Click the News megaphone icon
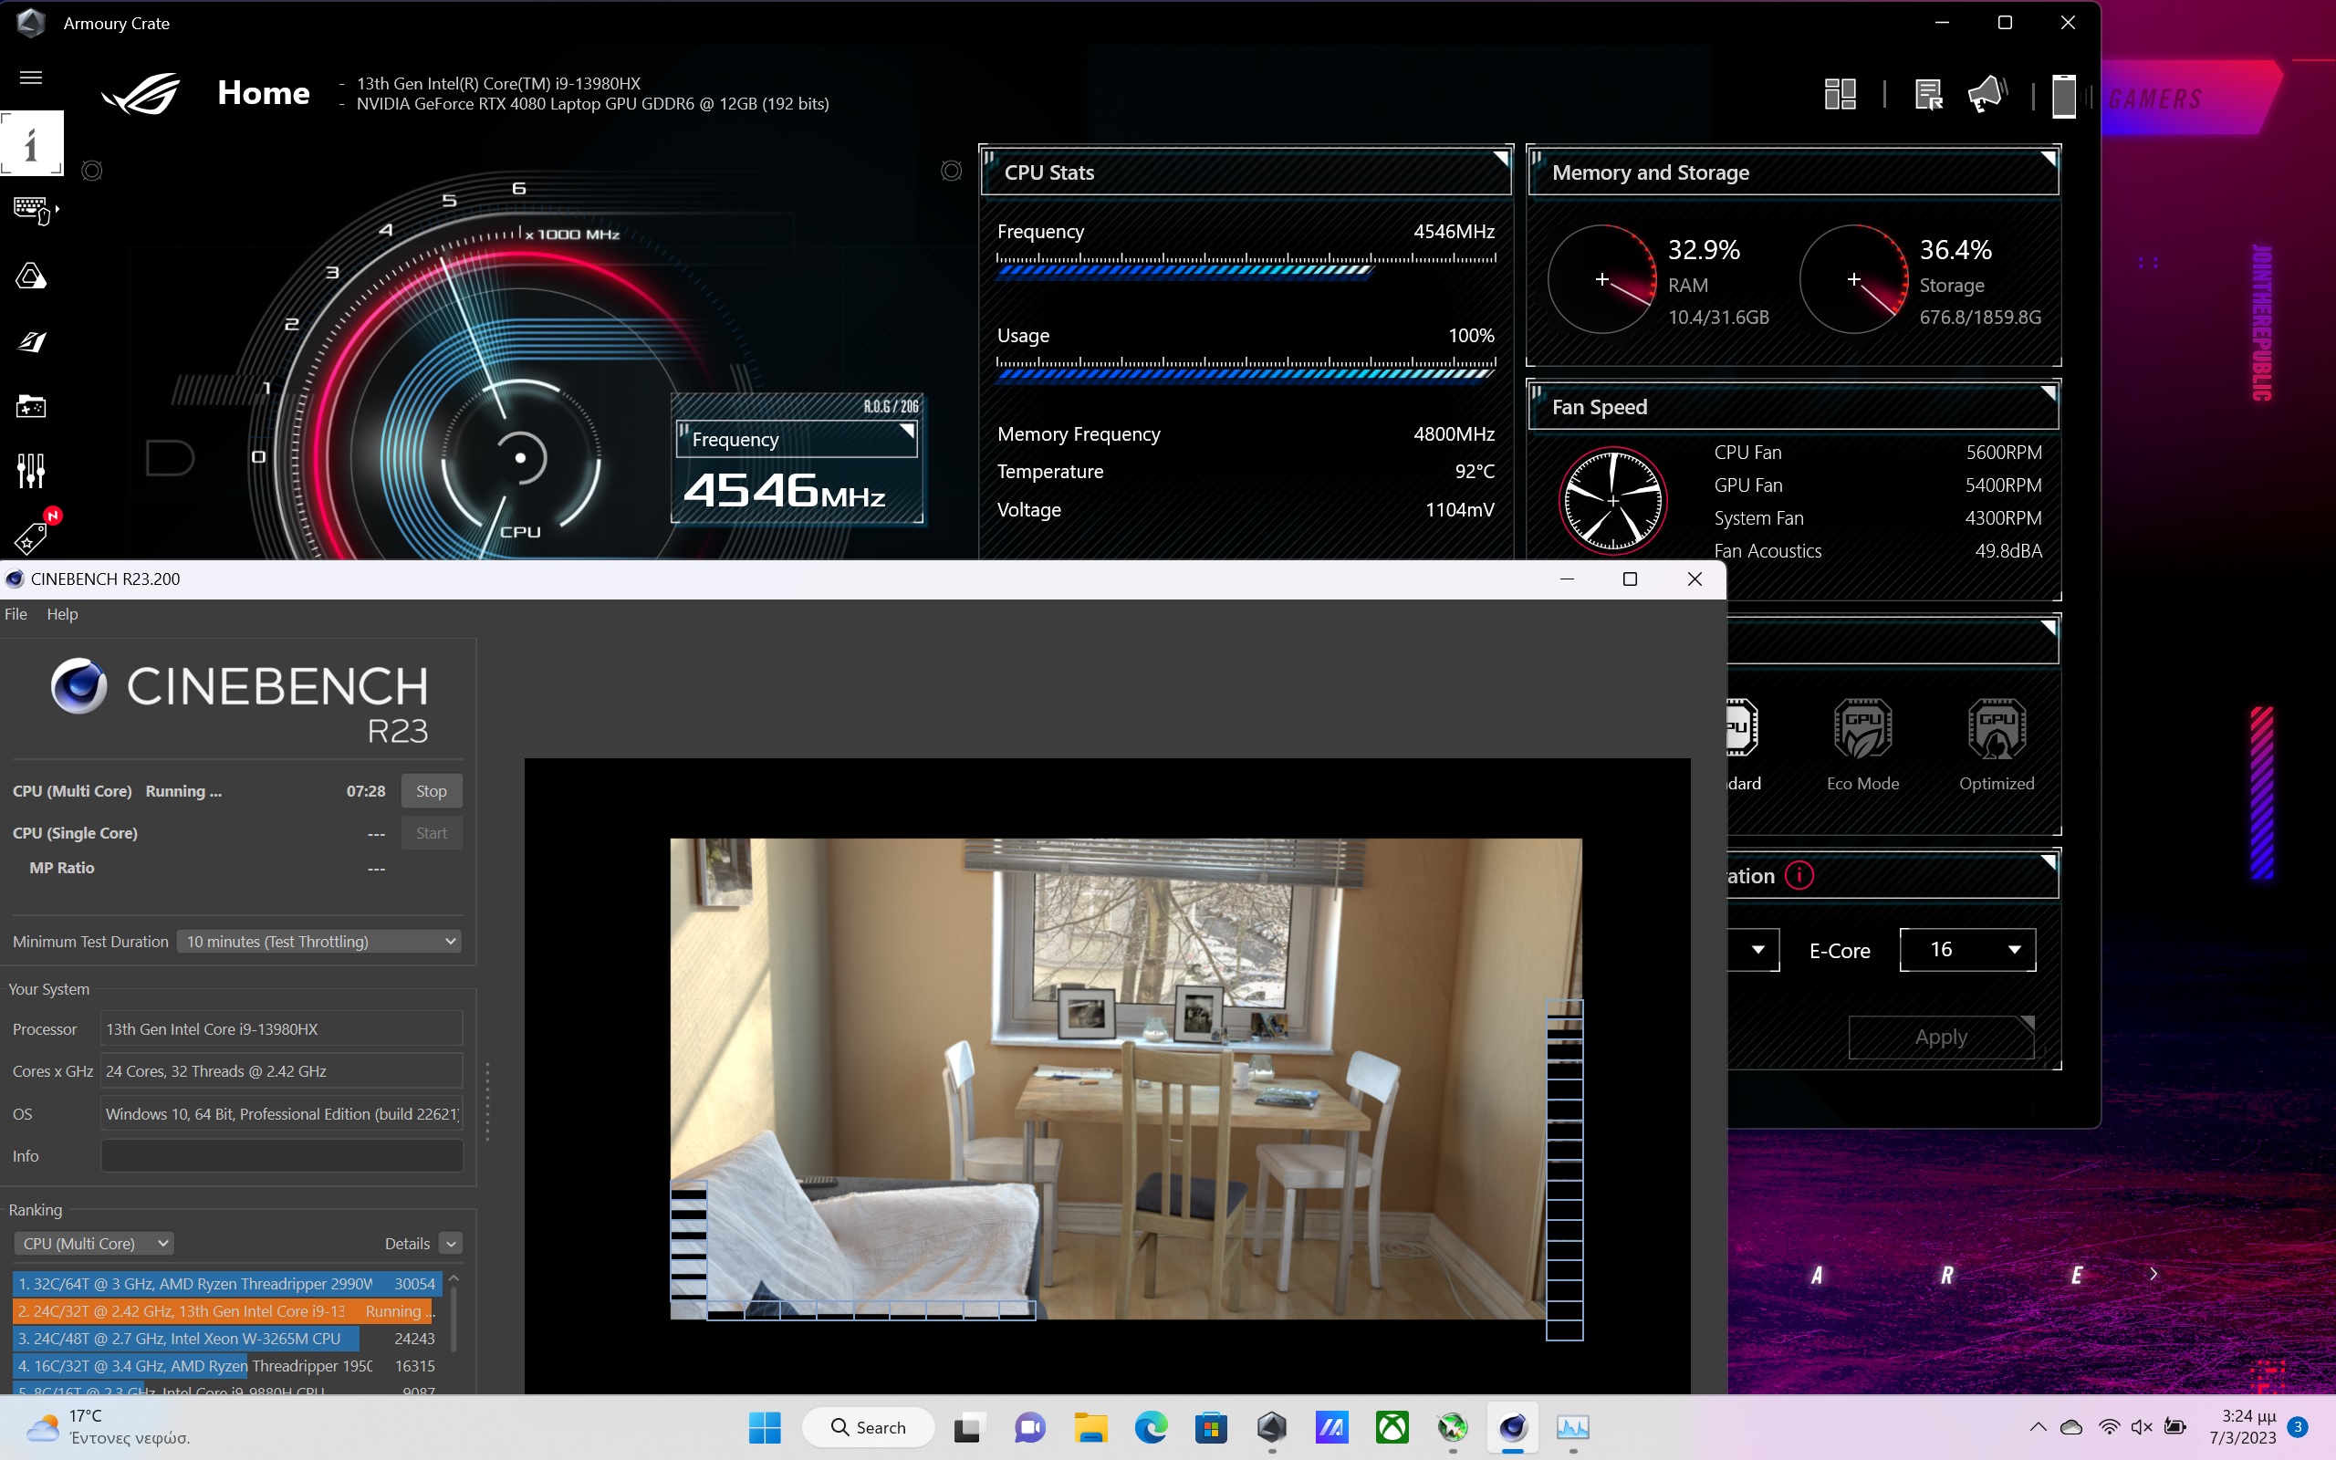2336x1460 pixels. (x=1987, y=95)
